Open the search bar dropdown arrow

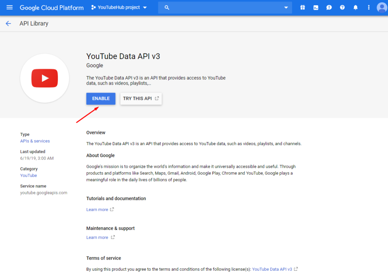pos(286,7)
